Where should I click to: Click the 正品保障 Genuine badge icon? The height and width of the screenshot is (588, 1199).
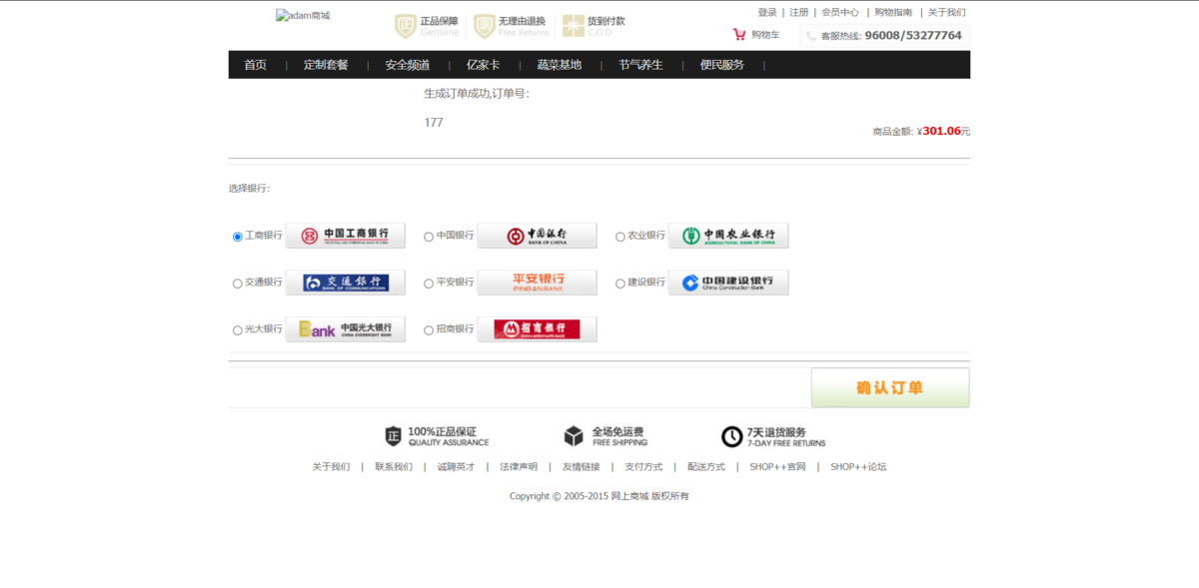click(405, 26)
